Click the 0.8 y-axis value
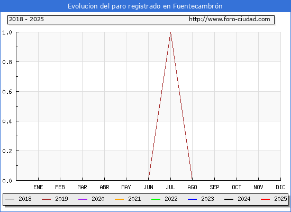291x212 pixels. pyautogui.click(x=7, y=62)
